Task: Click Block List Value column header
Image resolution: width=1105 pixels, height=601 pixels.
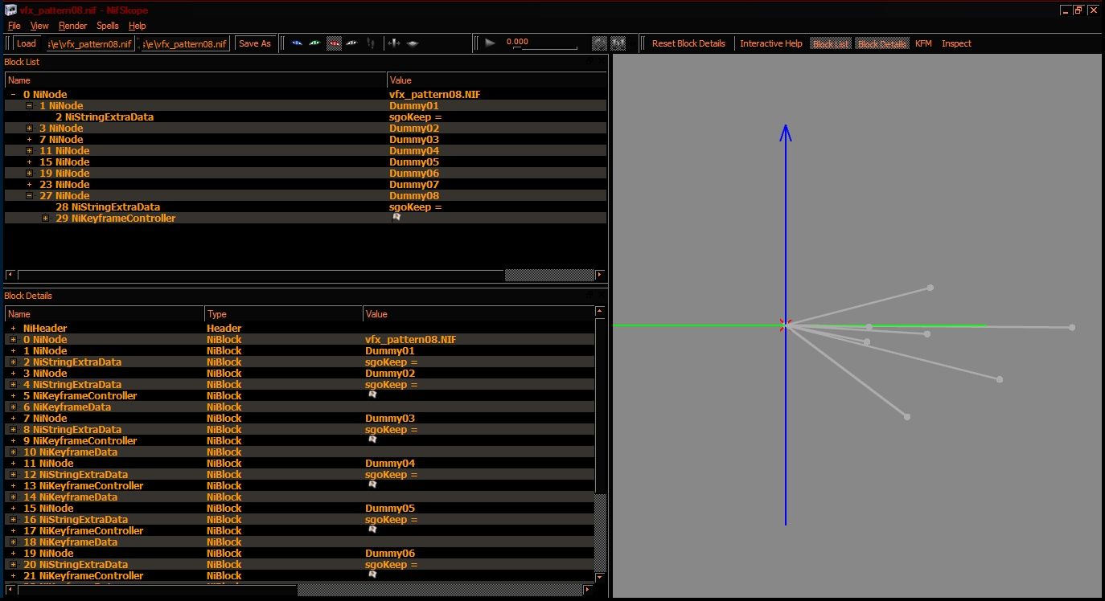Action: click(x=496, y=80)
